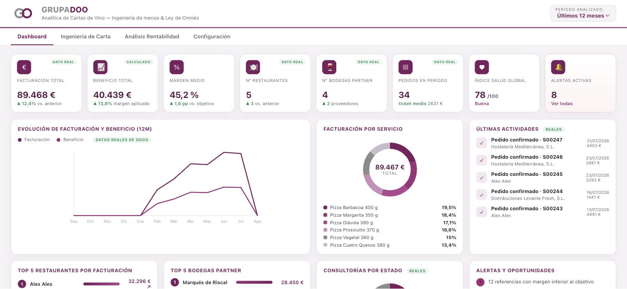Screen dimensions: 627x289
Task: Click the plate icon on Nº Restaurantes card
Action: (x=253, y=67)
